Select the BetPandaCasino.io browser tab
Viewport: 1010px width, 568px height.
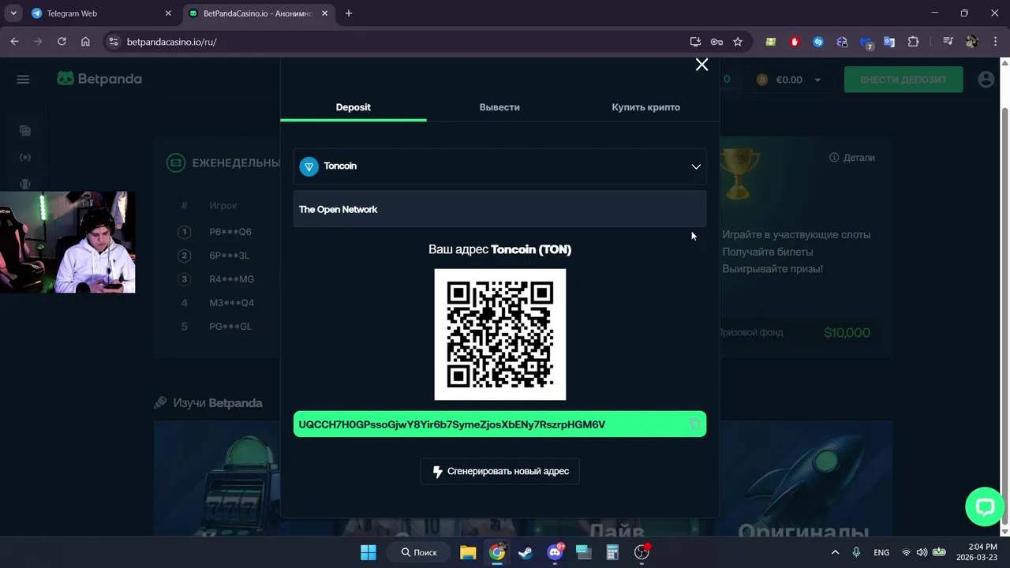click(x=259, y=13)
